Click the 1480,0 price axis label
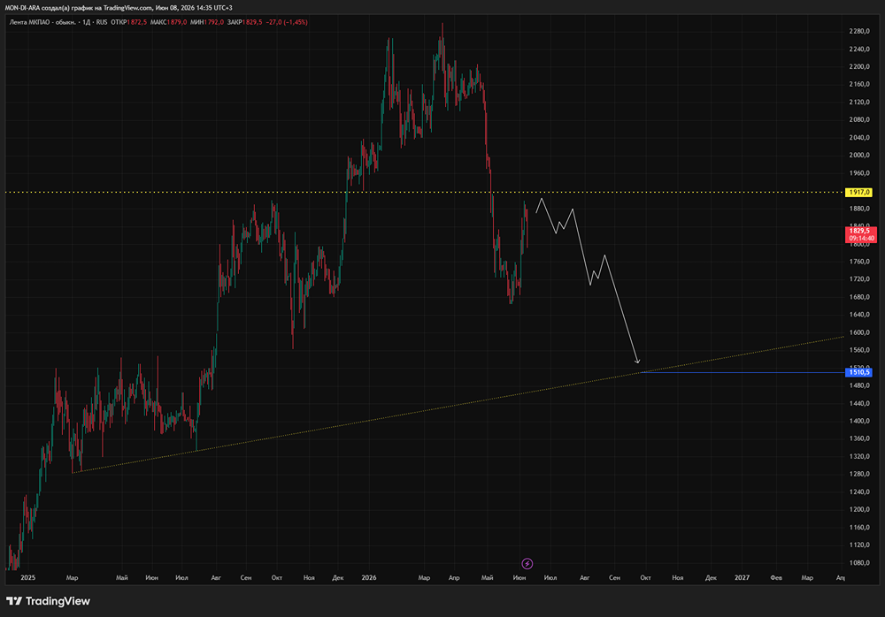Screen dimensions: 885x617 pyautogui.click(x=859, y=385)
